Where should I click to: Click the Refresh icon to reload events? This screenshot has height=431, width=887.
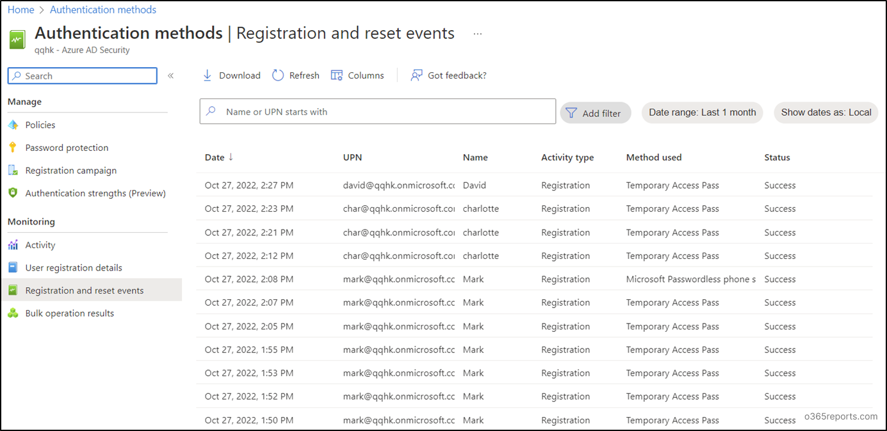tap(278, 75)
